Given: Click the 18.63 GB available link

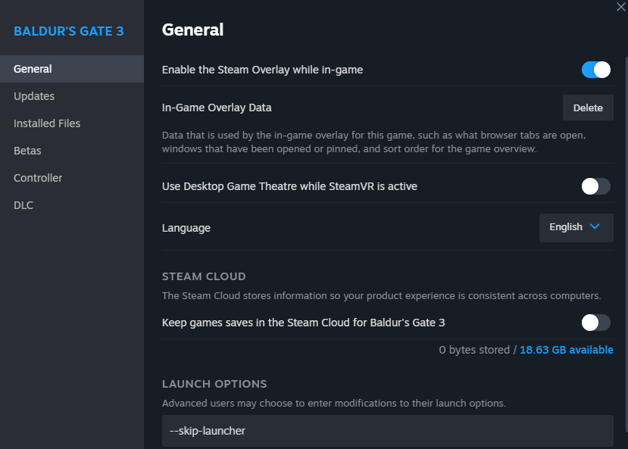Looking at the screenshot, I should tap(566, 350).
